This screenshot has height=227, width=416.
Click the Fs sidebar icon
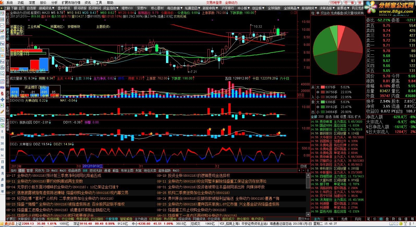click(x=2, y=119)
